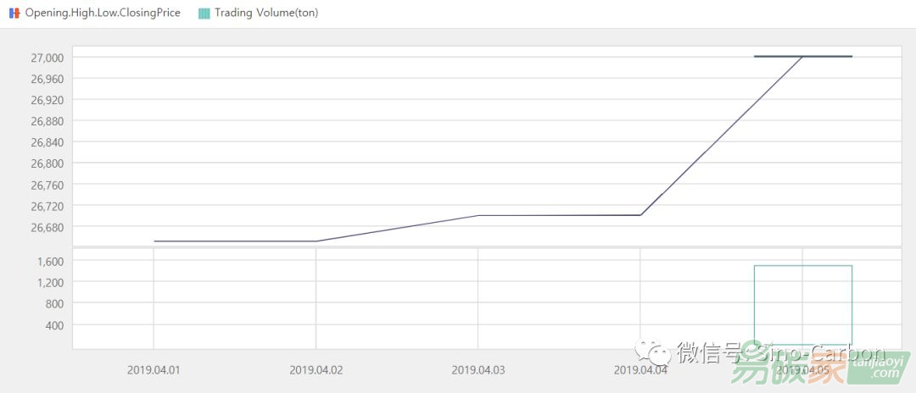
Task: Click the trading volume bar for 2019.04.05
Action: click(x=802, y=305)
